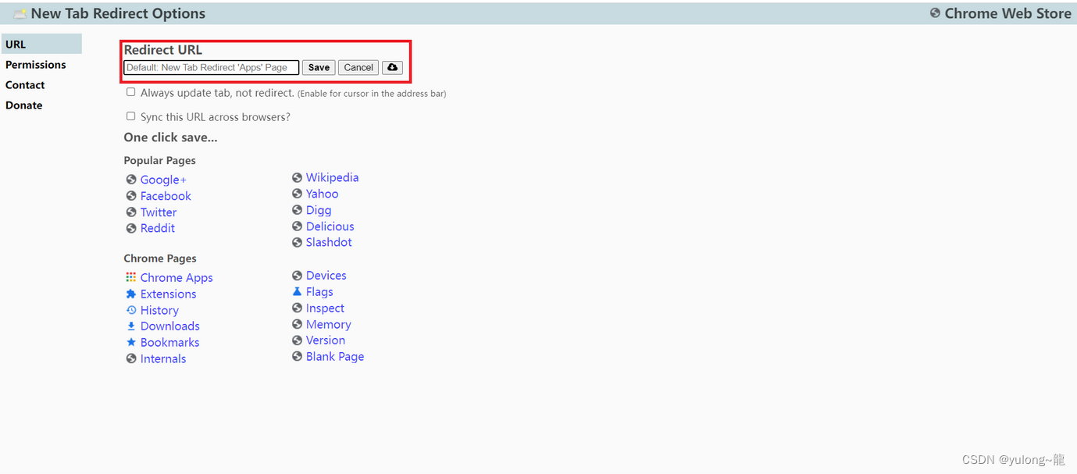Click the flask Flags icon
Image resolution: width=1077 pixels, height=474 pixels.
point(297,291)
